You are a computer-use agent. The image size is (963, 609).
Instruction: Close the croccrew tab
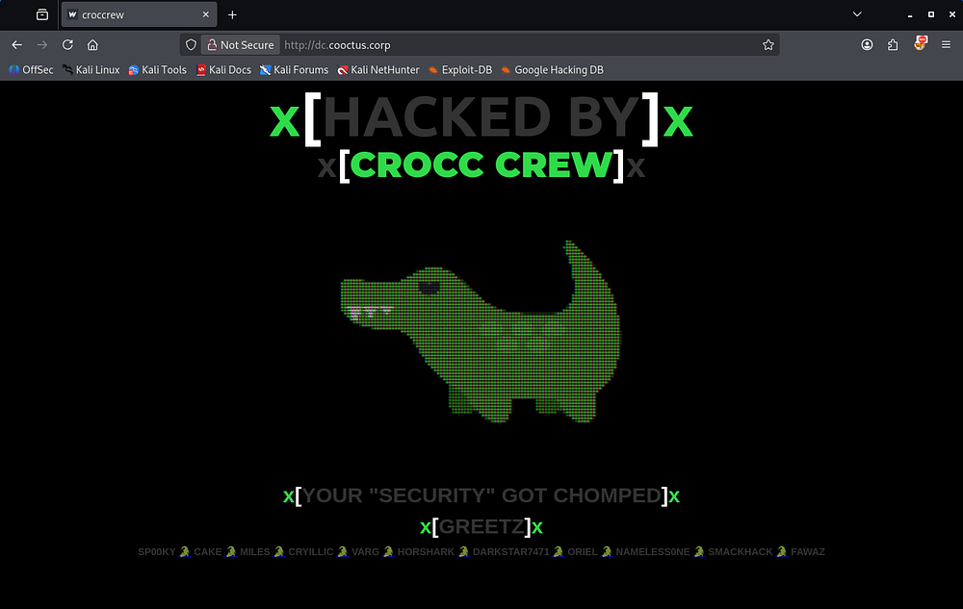click(205, 15)
